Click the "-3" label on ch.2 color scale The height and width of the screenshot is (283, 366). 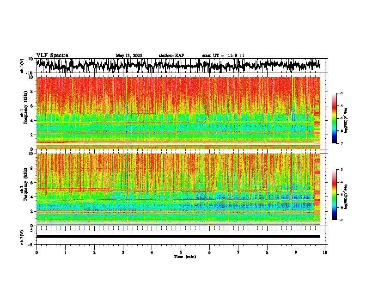tap(341, 170)
